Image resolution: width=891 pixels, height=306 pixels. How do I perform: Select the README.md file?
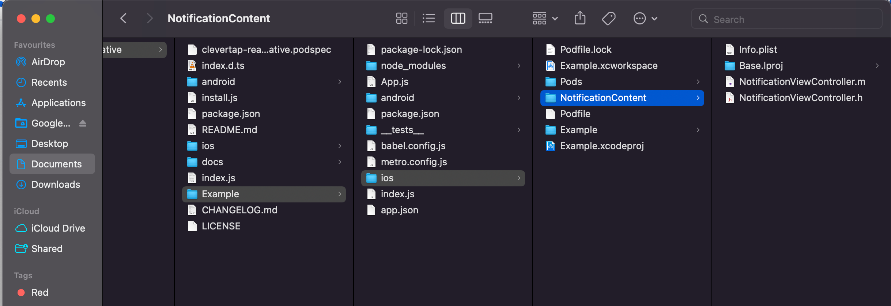click(x=229, y=130)
